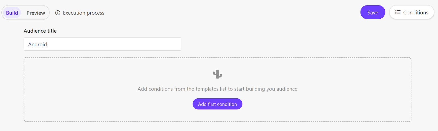Switch to the Build tab

pos(12,13)
